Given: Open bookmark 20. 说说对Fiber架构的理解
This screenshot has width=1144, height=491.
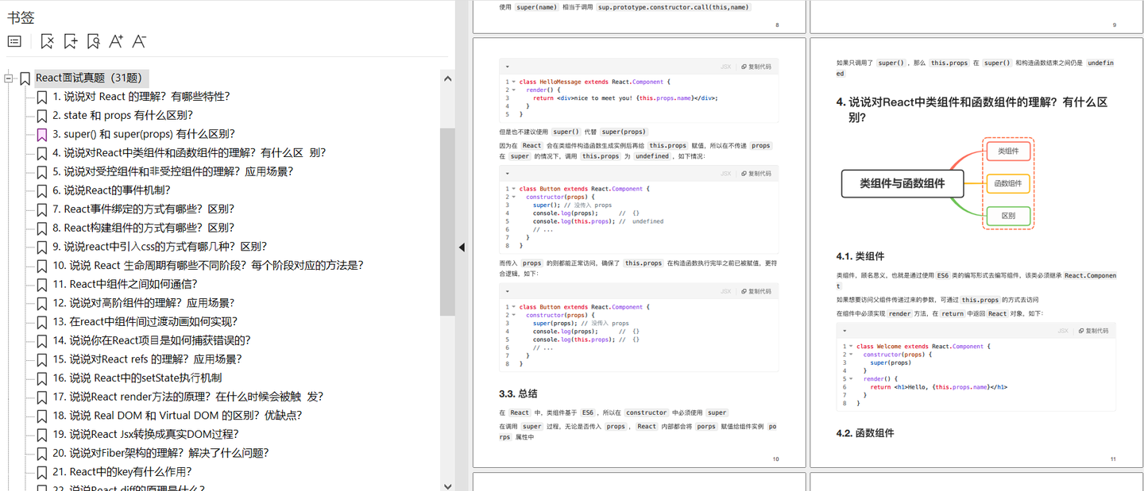Looking at the screenshot, I should [x=161, y=453].
